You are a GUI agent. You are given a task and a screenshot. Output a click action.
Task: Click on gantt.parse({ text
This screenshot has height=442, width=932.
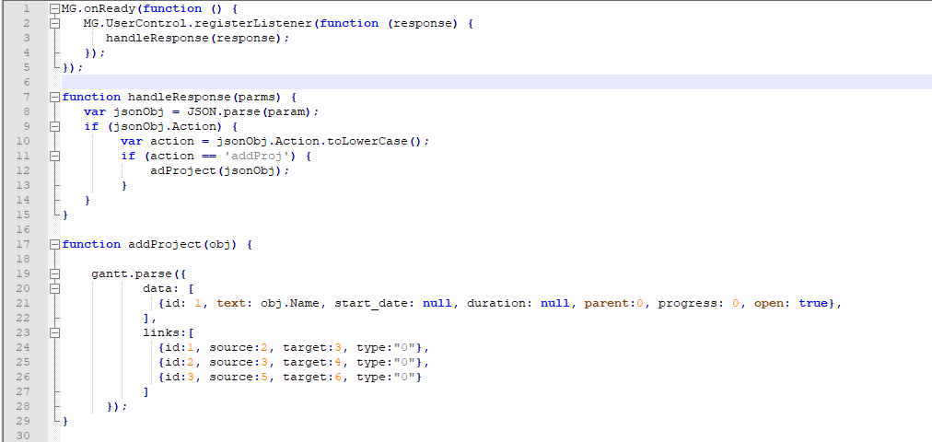pos(138,273)
